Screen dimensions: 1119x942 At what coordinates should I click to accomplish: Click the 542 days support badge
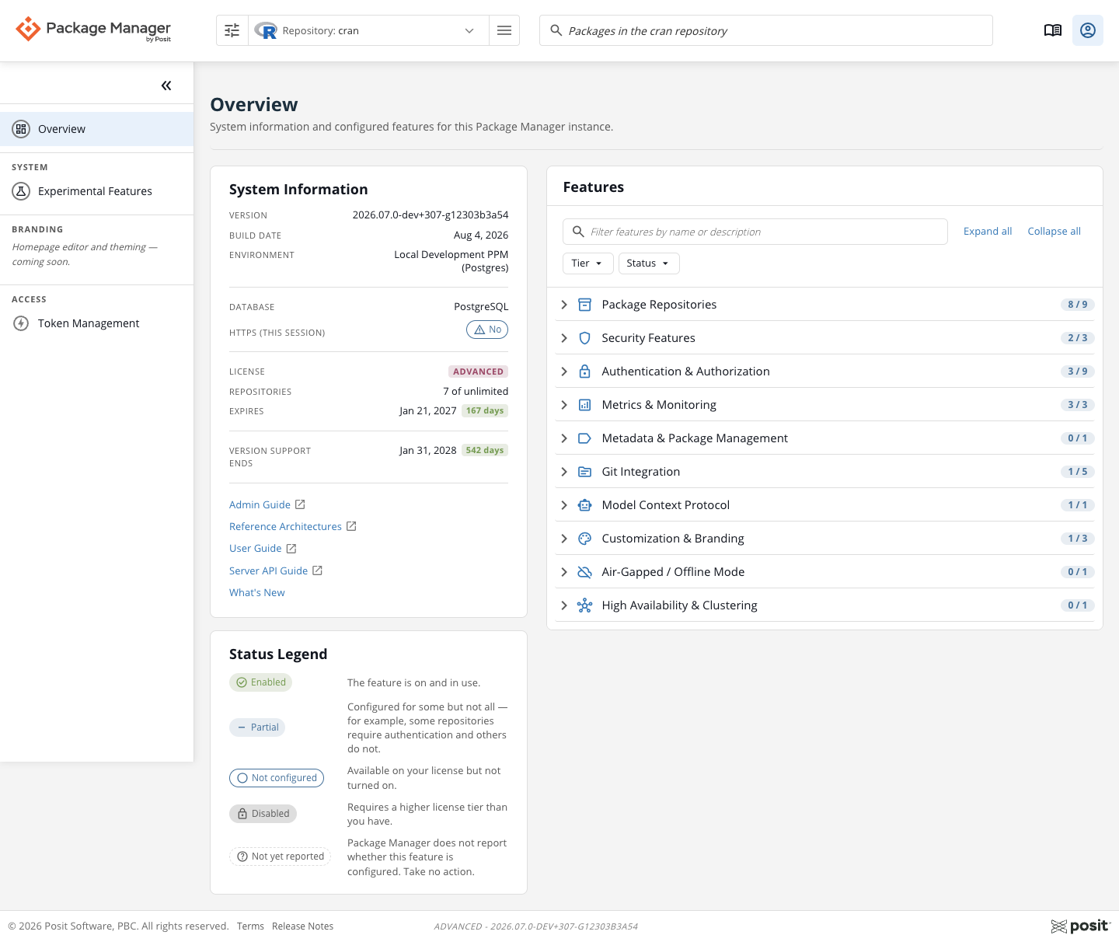click(x=485, y=450)
